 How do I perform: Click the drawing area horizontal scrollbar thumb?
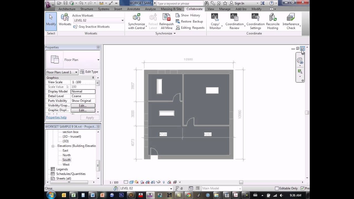241,182
